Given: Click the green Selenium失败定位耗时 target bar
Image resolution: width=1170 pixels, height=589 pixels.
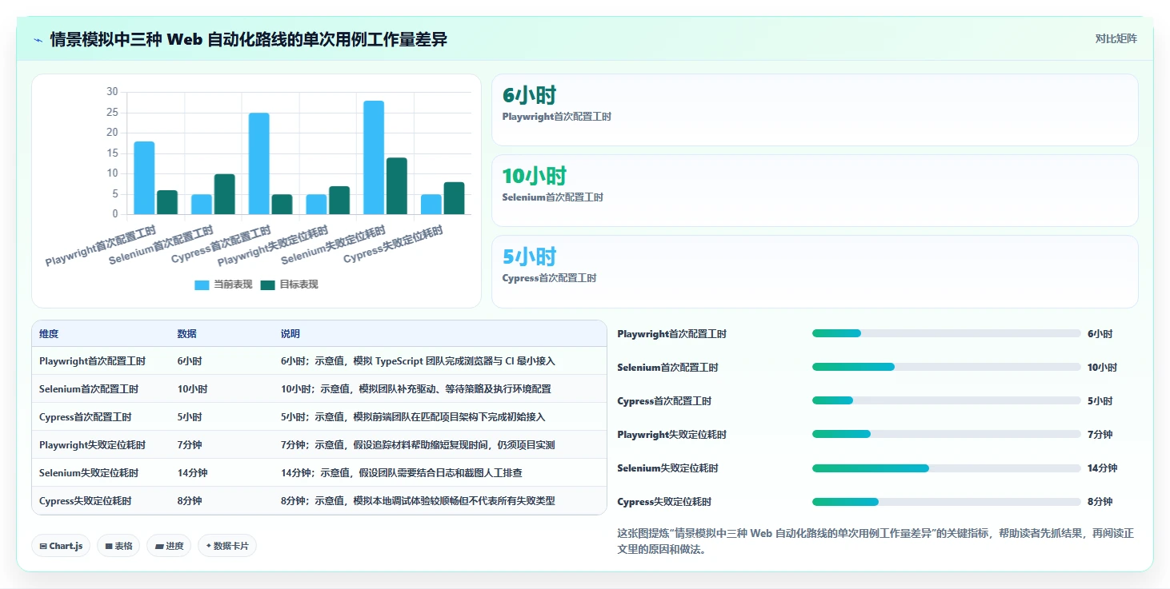Looking at the screenshot, I should (397, 186).
